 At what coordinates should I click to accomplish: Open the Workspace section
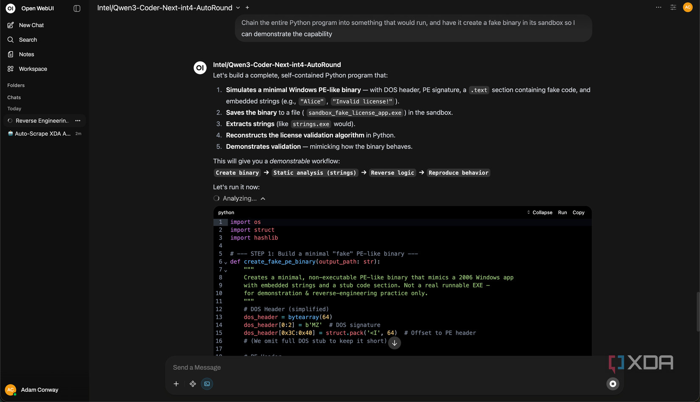10,69
